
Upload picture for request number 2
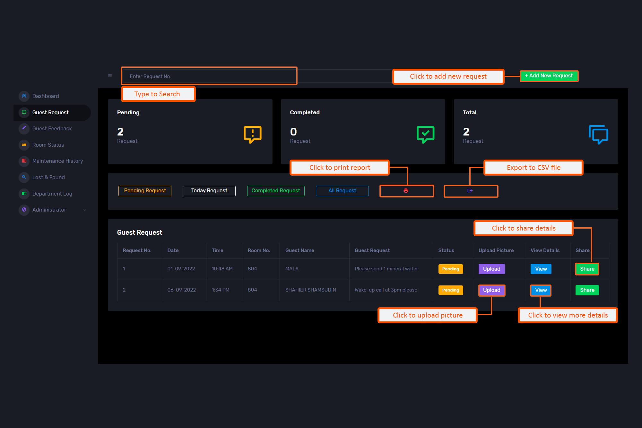pos(491,290)
